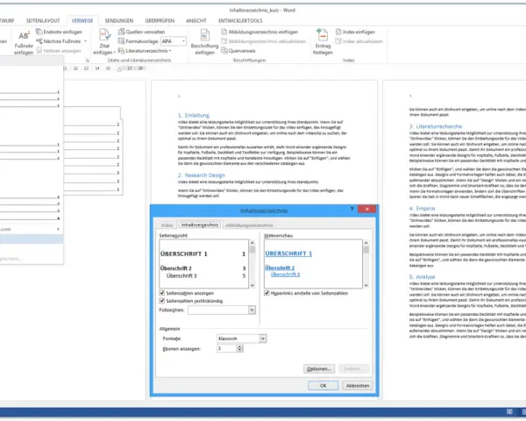Click the Ändern... button
The height and width of the screenshot is (421, 526).
(x=354, y=369)
